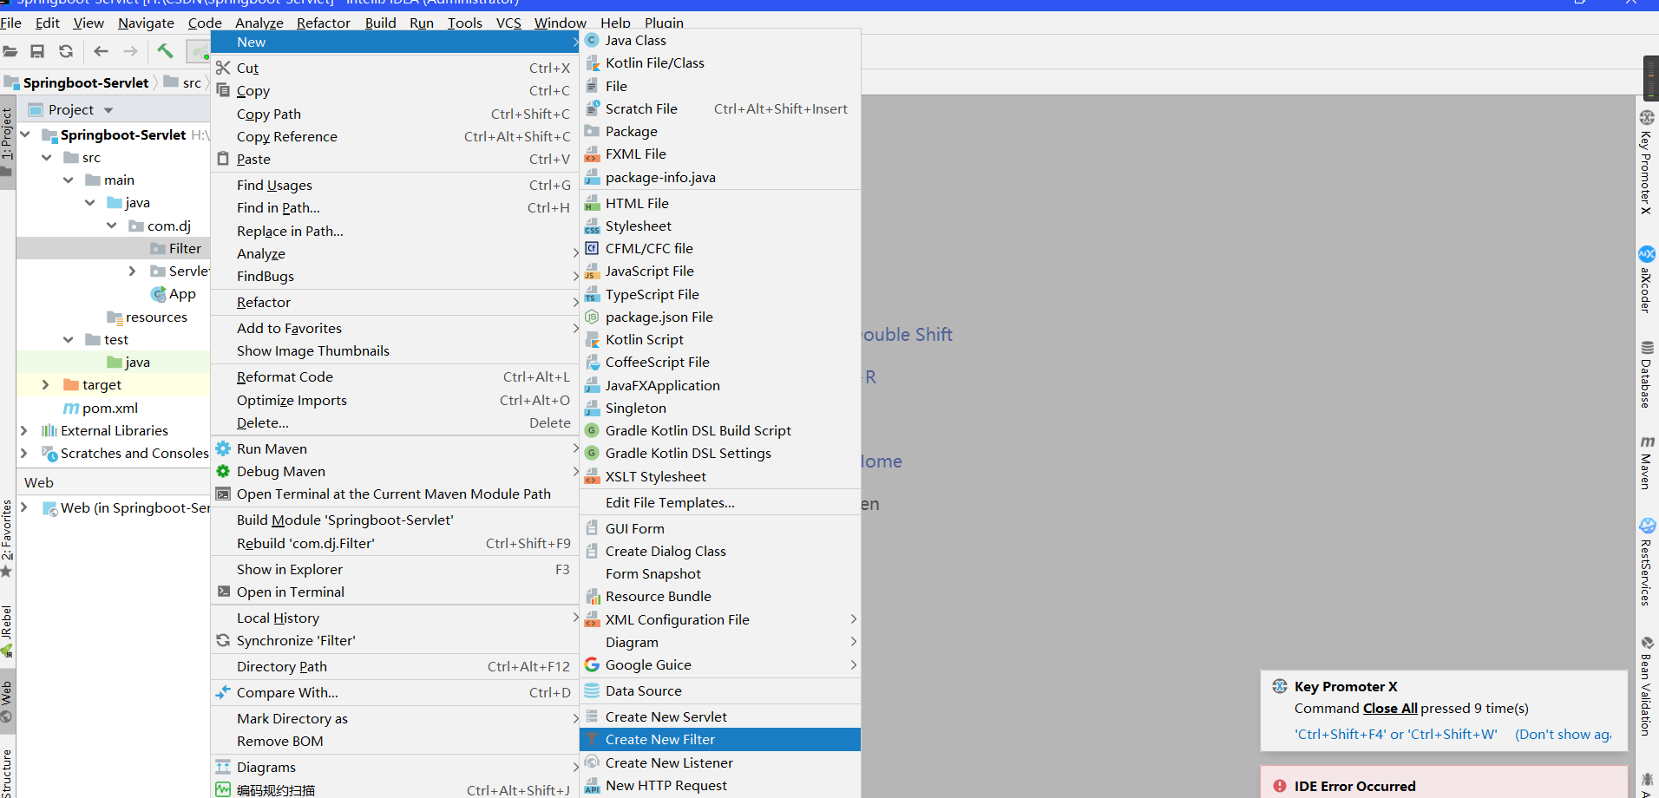1659x798 pixels.
Task: Click the Close All link in notification
Action: pos(1390,708)
